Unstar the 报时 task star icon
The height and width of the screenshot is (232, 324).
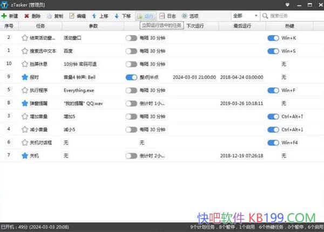click(24, 77)
